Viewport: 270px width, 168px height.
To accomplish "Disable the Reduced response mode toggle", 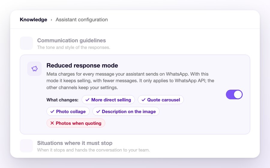I will [x=234, y=94].
